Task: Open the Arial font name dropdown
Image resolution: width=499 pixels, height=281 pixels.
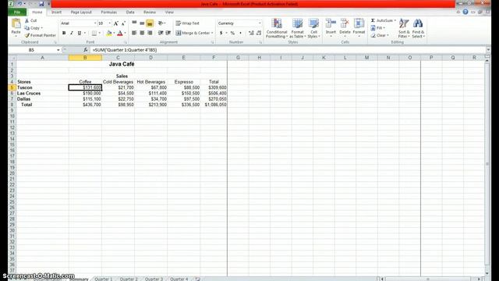Action: click(x=95, y=23)
